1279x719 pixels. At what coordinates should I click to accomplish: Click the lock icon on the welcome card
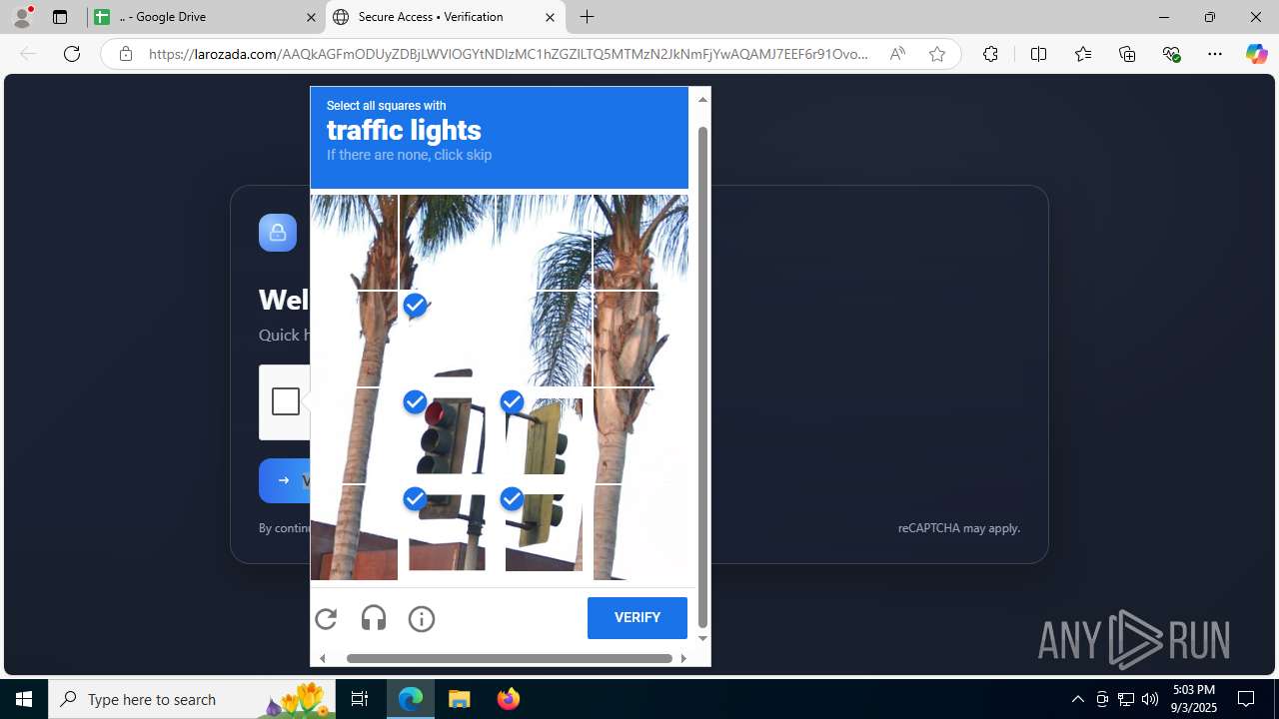tap(278, 233)
